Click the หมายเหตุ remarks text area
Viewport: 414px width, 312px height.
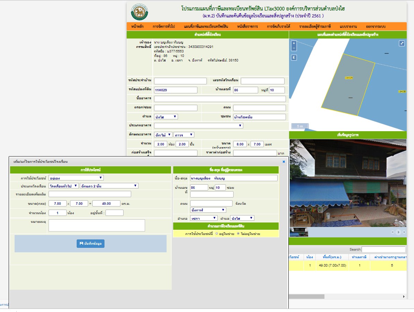point(96,226)
